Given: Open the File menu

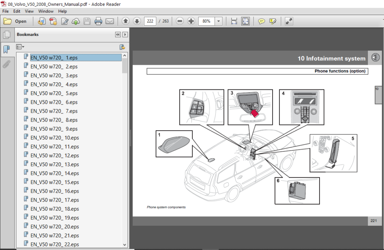Looking at the screenshot, I should click(5, 11).
